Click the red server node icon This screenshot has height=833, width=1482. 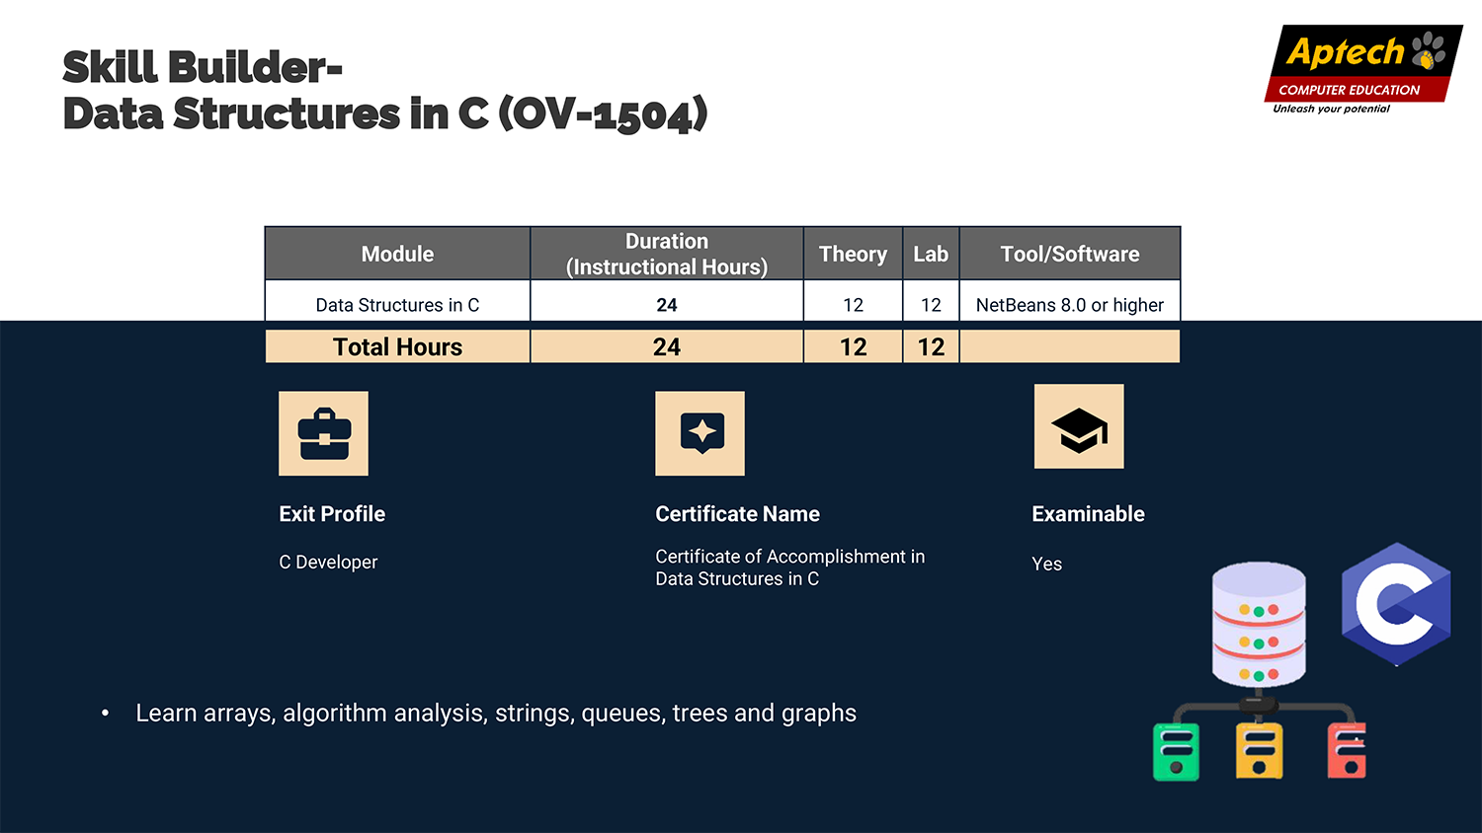(1347, 752)
